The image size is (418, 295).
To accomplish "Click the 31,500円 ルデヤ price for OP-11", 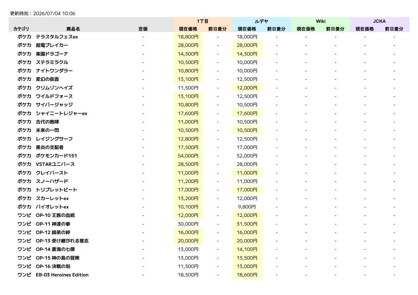I will click(x=247, y=224).
